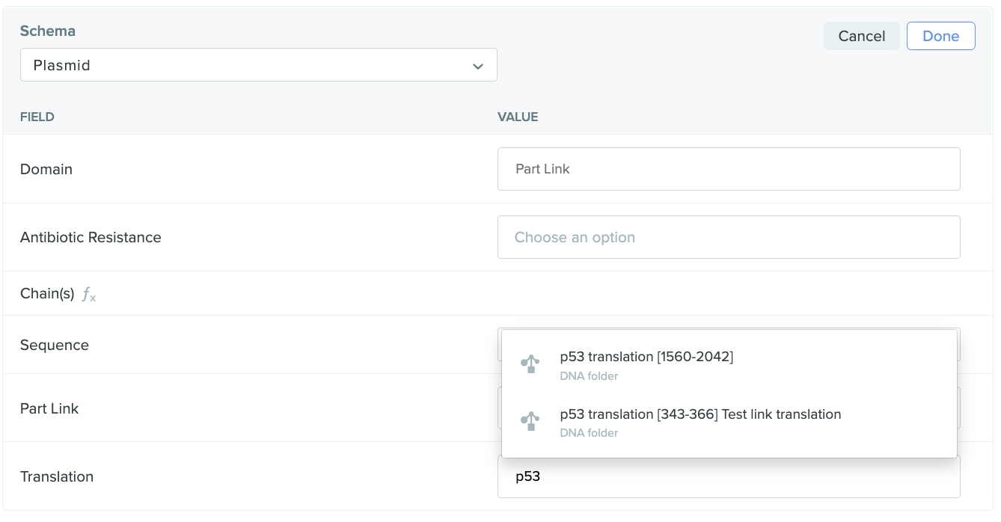Click the VALUE column header
The height and width of the screenshot is (522, 1001).
pyautogui.click(x=518, y=117)
